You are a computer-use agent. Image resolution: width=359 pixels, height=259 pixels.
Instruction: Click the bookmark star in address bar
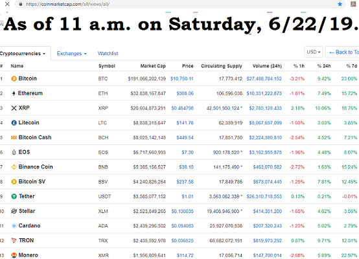pyautogui.click(x=340, y=4)
